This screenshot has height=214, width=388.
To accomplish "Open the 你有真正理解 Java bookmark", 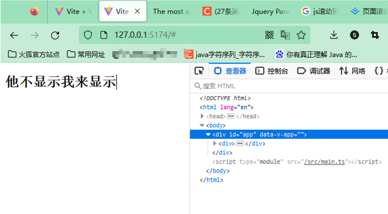I will tap(316, 54).
